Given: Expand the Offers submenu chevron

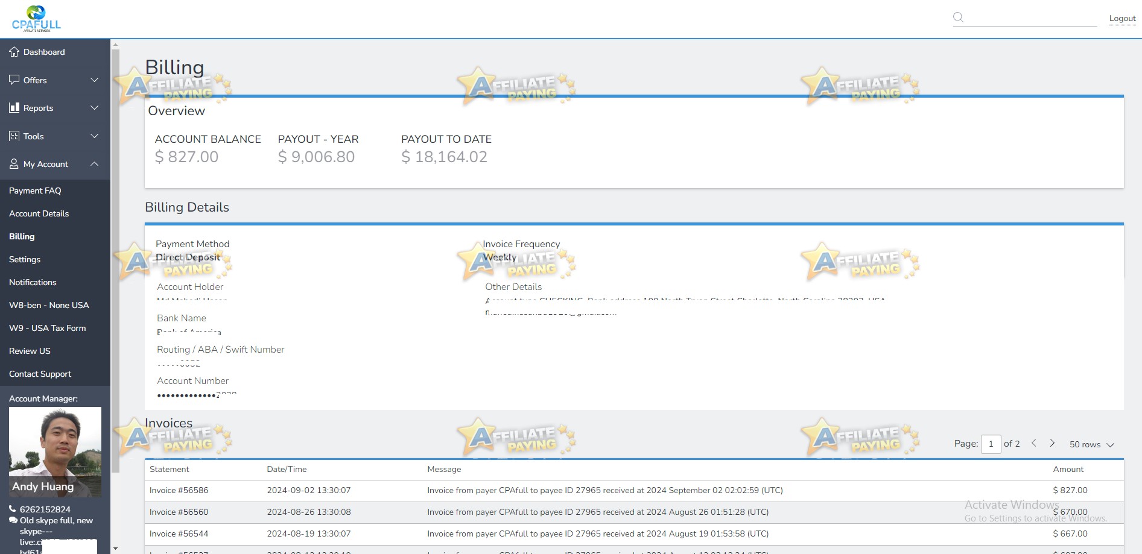Looking at the screenshot, I should [94, 80].
